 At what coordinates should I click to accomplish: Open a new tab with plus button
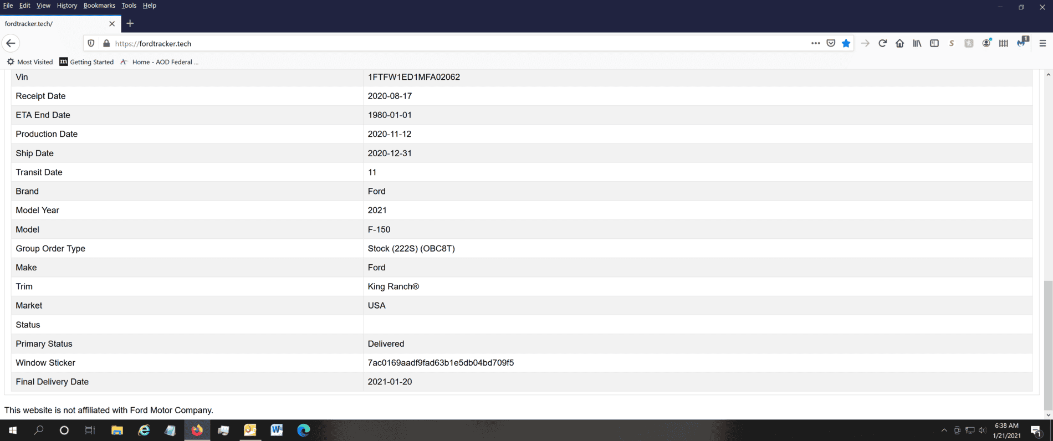pos(130,23)
